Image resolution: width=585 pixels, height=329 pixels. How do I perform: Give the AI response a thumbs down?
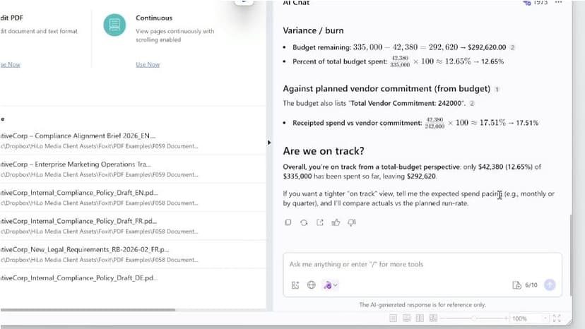(352, 222)
